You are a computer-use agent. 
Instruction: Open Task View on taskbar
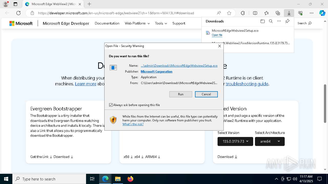(92, 179)
